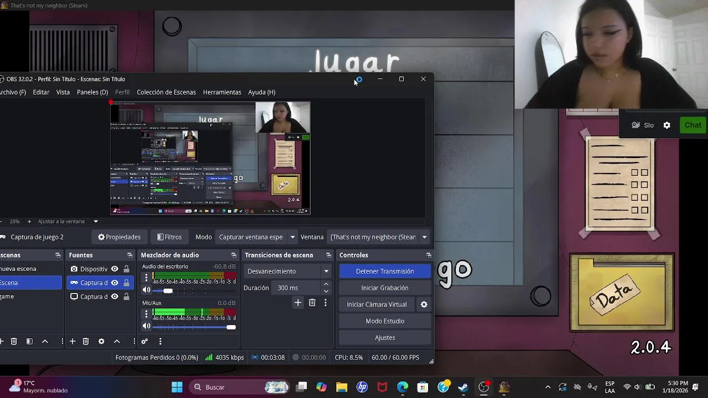Image resolution: width=708 pixels, height=398 pixels.
Task: Move source up arrow in Fuentes toolbar
Action: click(x=117, y=342)
